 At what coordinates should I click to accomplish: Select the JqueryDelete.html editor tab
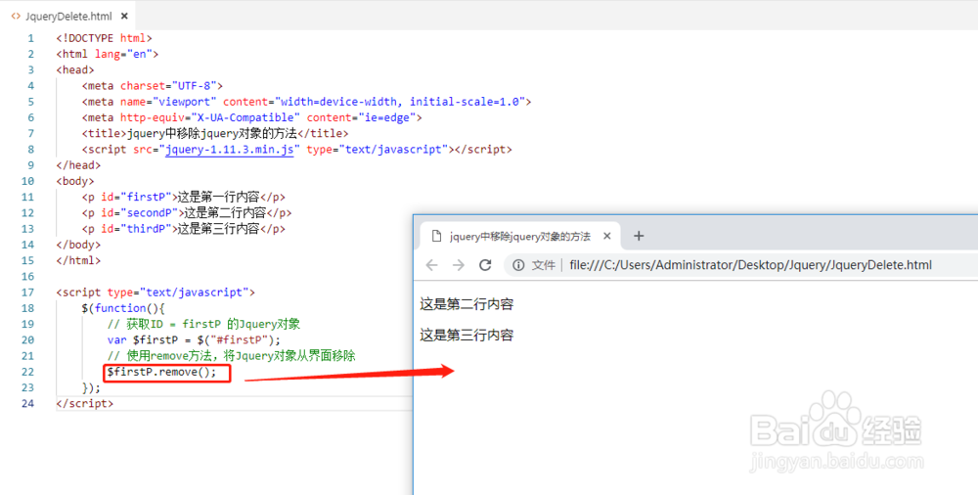(x=68, y=17)
